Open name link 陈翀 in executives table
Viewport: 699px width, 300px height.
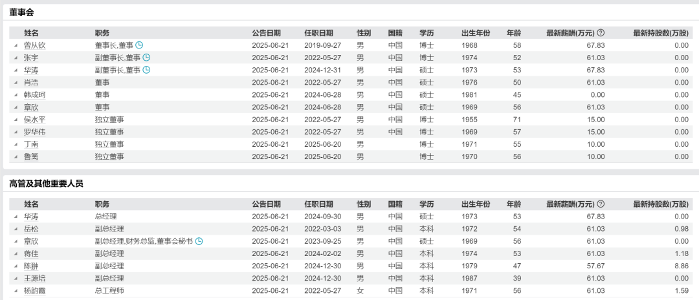[31, 266]
